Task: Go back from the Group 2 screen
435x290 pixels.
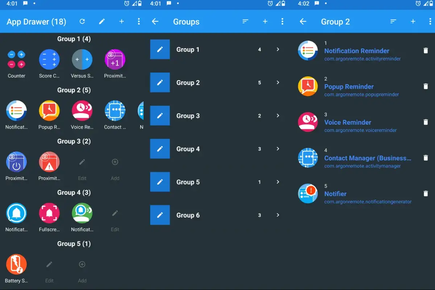Action: (x=303, y=22)
